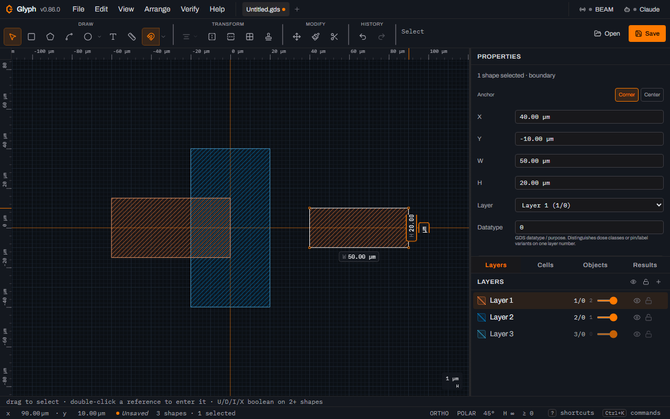Click the scissors Cut icon
Screen dimensions: 670x419
click(x=334, y=37)
